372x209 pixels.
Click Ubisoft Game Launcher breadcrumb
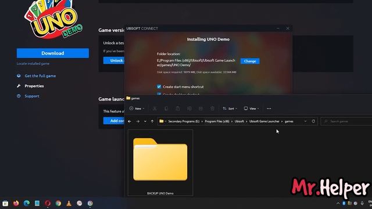(x=264, y=121)
